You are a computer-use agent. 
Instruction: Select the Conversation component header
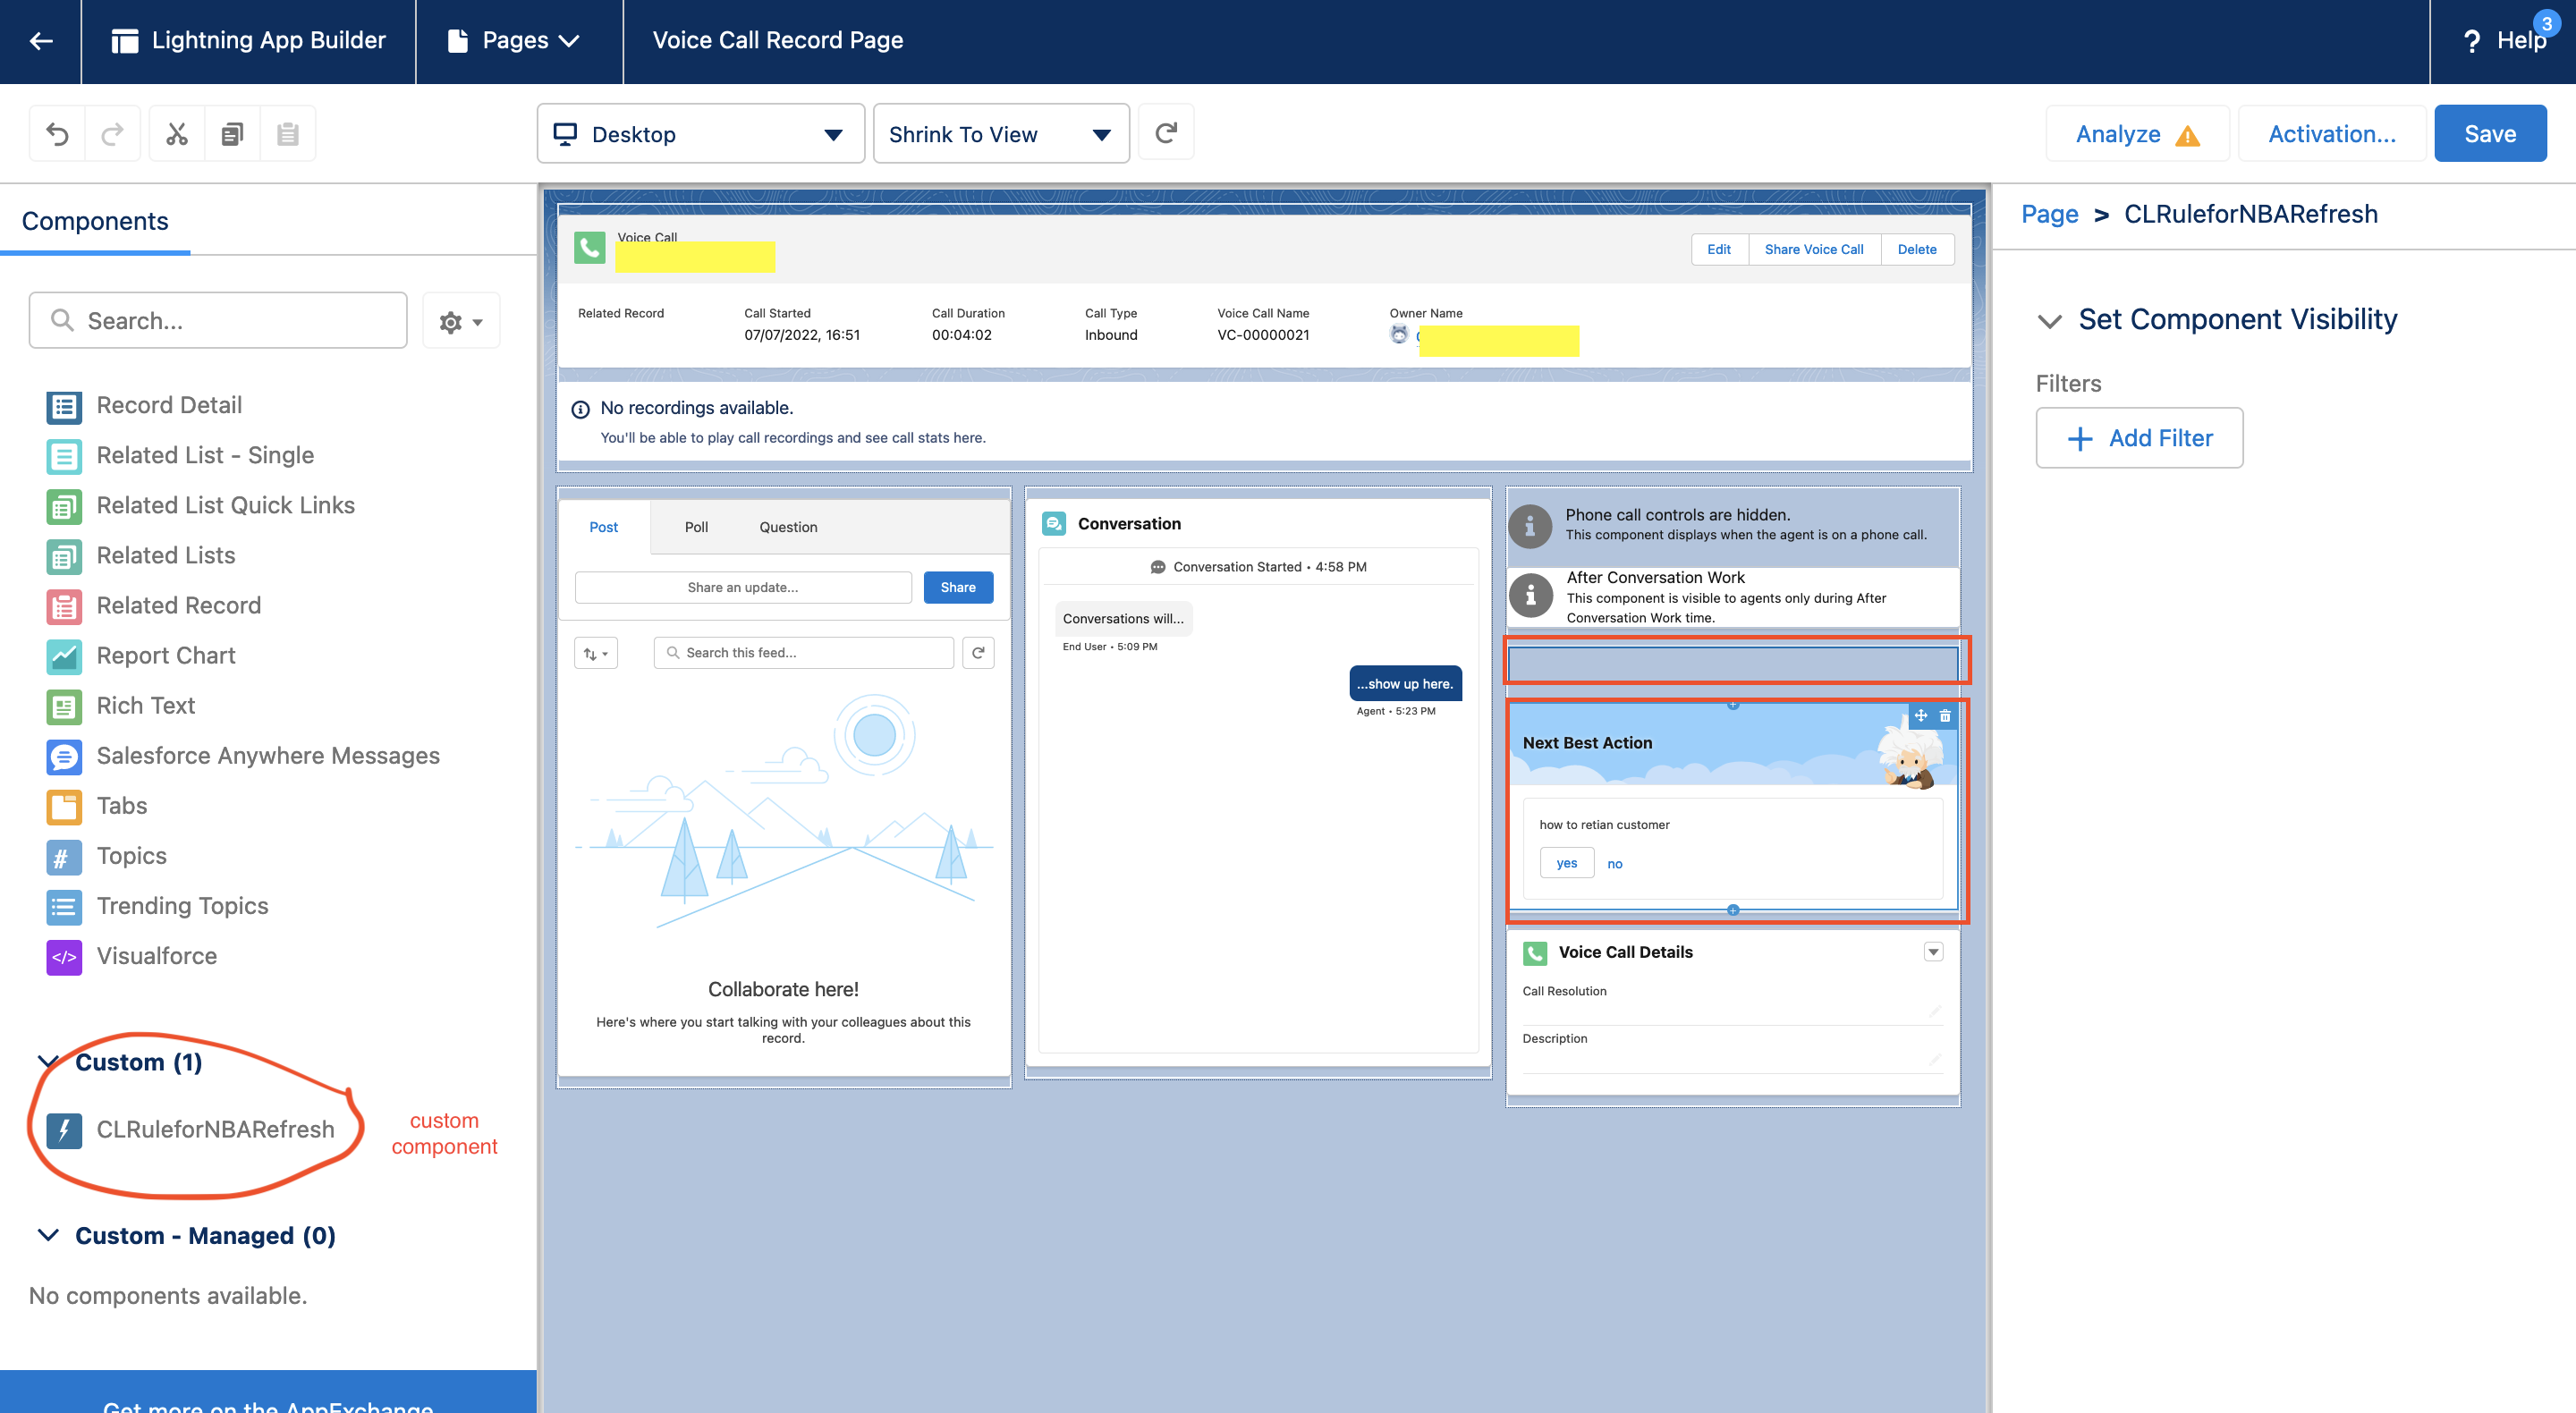(x=1129, y=524)
